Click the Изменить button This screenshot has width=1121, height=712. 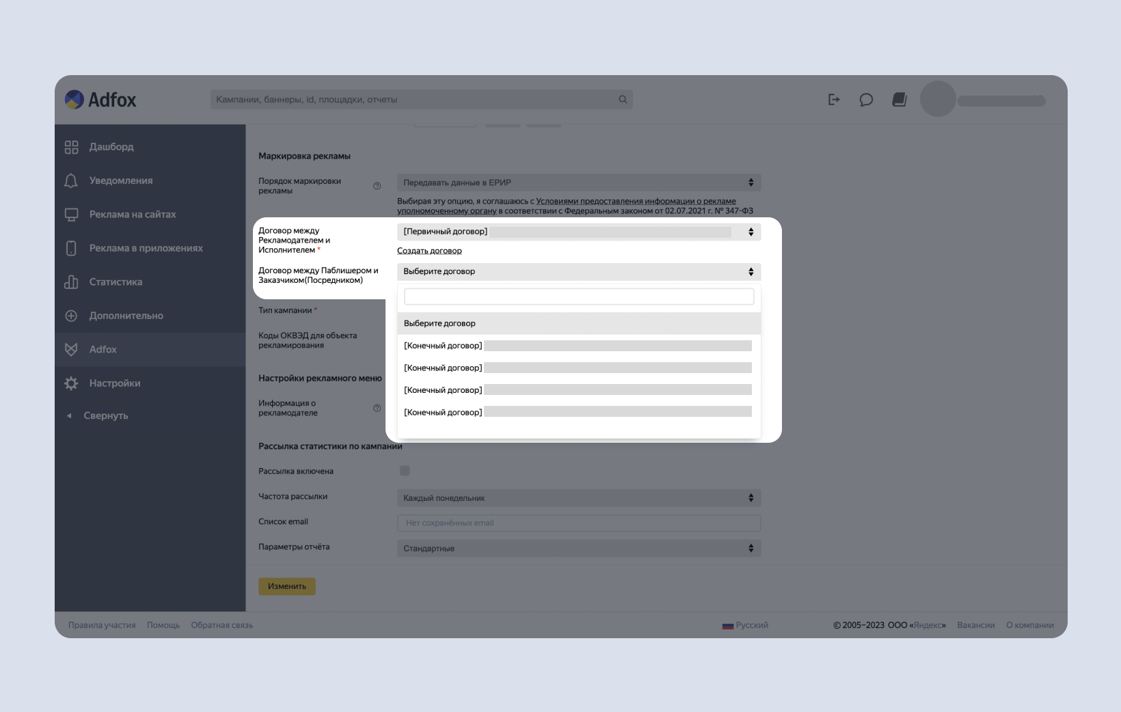point(286,586)
